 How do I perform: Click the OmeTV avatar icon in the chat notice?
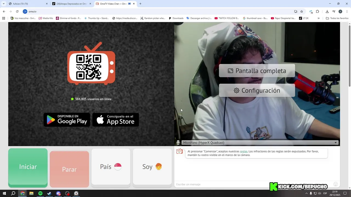(x=179, y=151)
